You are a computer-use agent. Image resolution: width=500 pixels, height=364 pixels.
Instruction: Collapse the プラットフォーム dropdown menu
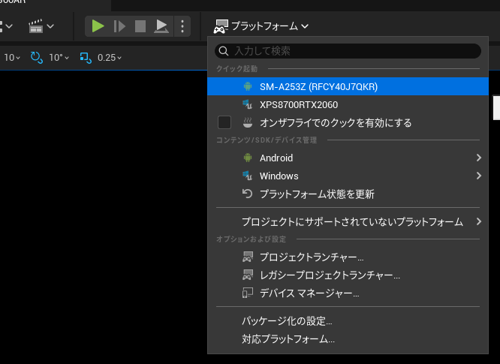tap(261, 26)
